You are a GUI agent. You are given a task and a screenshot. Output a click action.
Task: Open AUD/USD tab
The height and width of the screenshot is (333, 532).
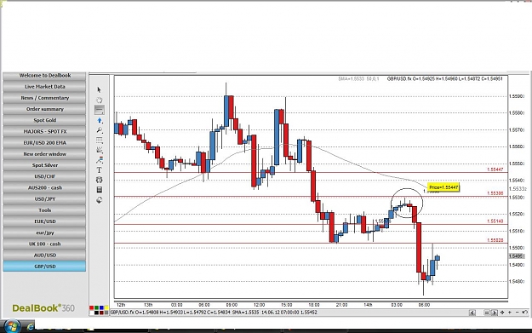[44, 255]
